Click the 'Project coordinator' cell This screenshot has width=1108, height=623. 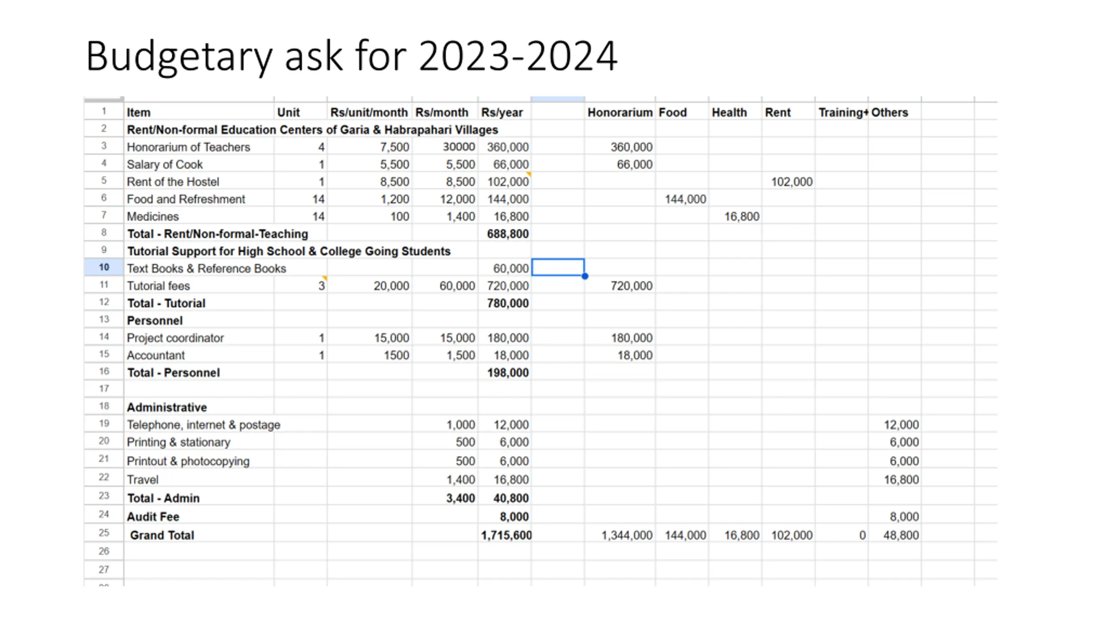199,337
